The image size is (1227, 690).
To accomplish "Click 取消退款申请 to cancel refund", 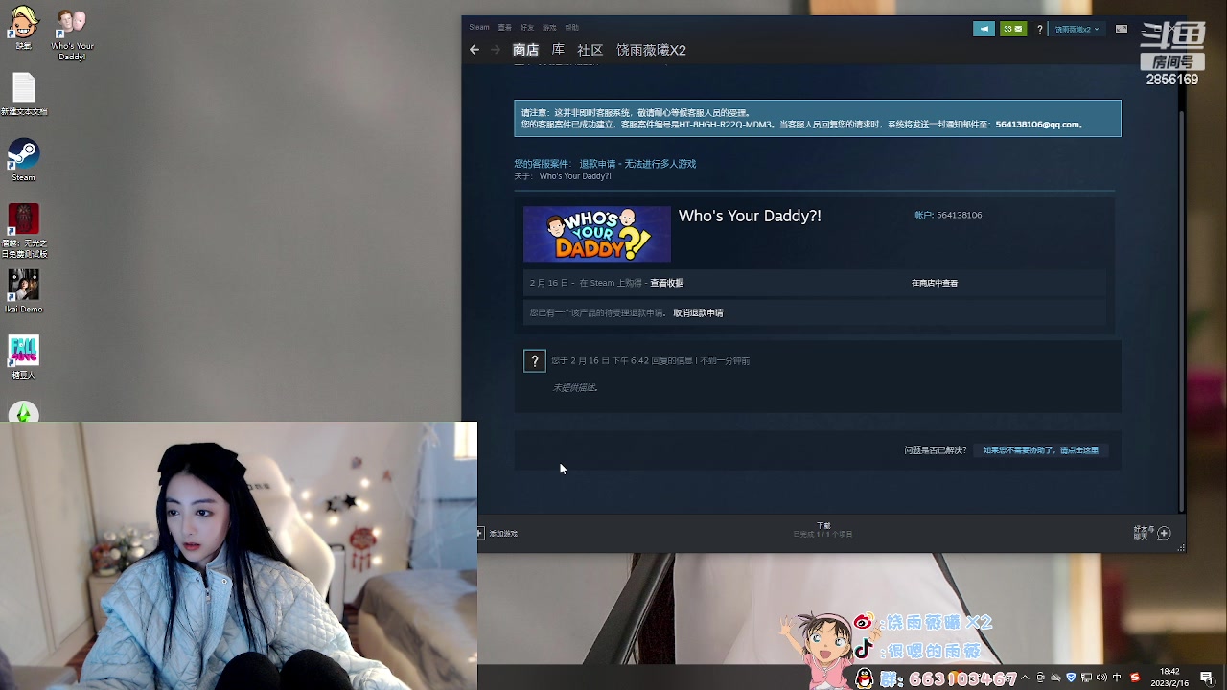I will click(698, 313).
